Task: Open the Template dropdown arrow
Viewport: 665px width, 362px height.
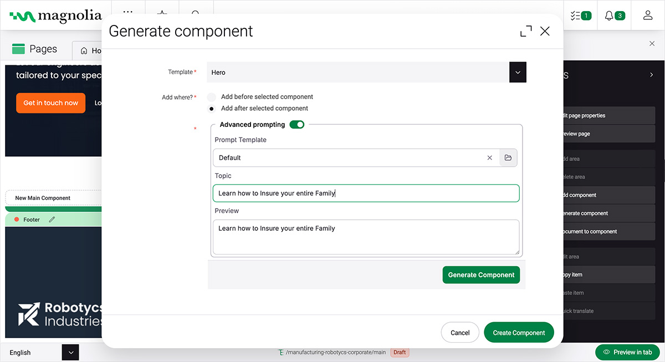Action: point(518,73)
